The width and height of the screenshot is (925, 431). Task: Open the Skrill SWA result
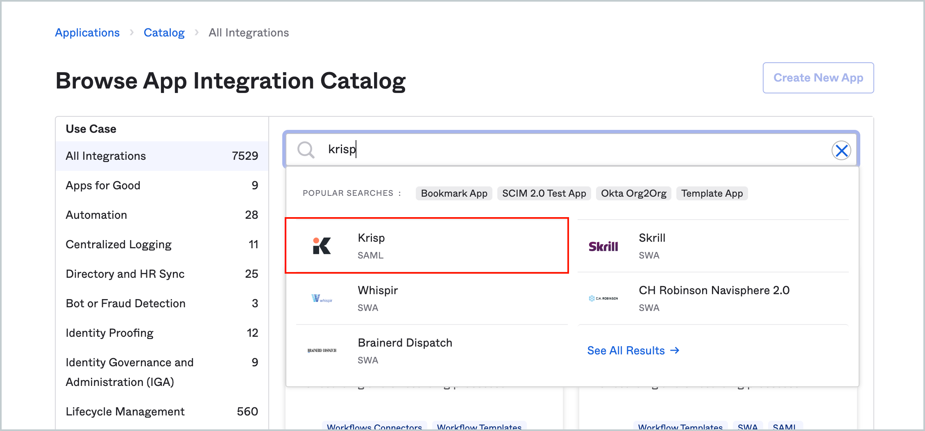point(713,246)
